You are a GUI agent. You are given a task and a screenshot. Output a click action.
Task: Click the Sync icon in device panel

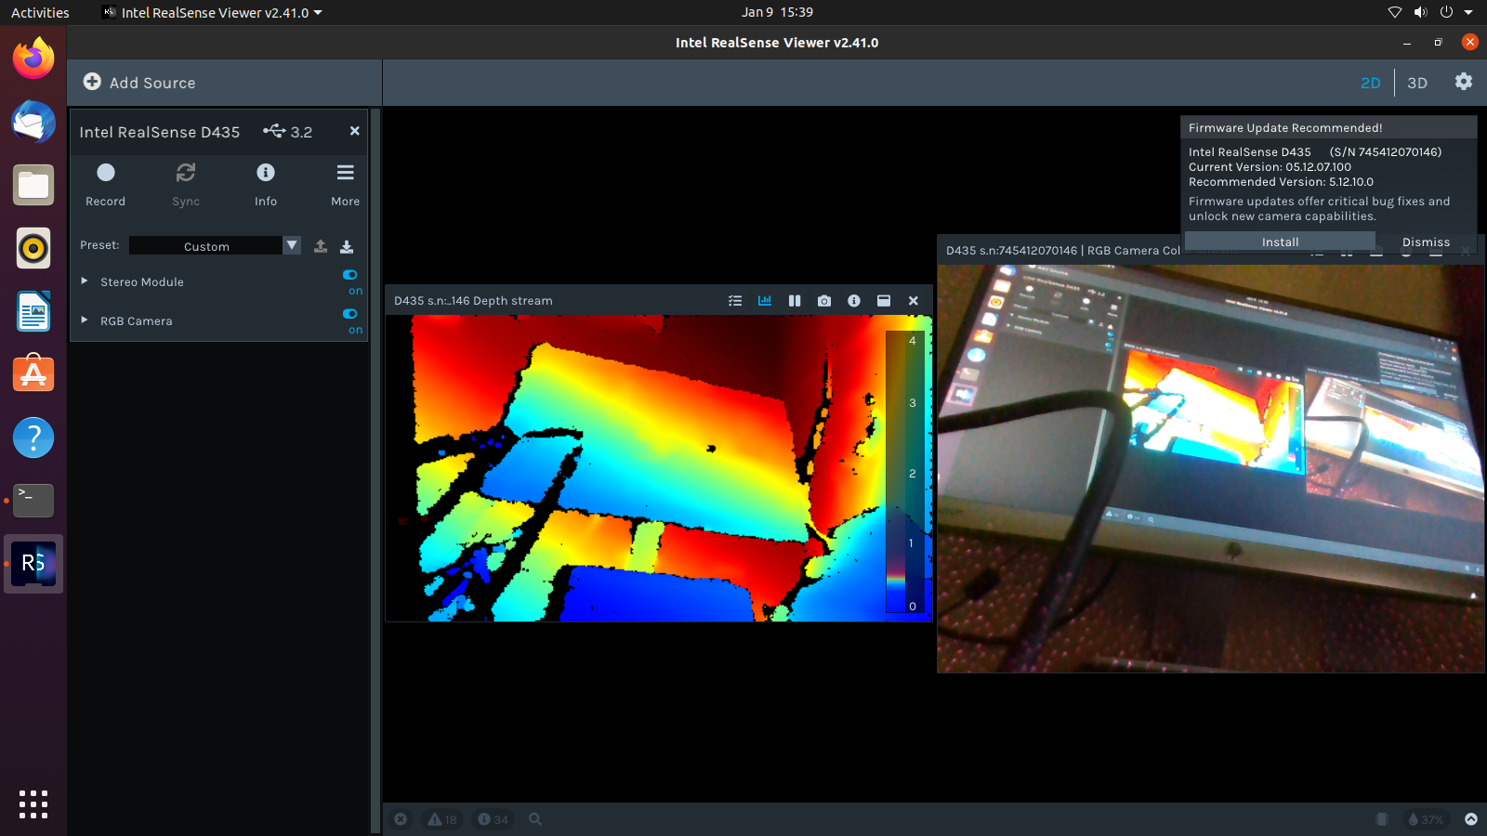pos(186,184)
